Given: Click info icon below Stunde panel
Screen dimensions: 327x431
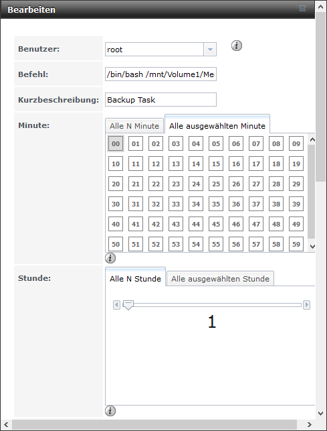Looking at the screenshot, I should tap(110, 411).
